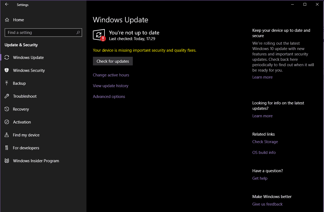Image resolution: width=324 pixels, height=212 pixels.
Task: Click the search magnifier icon
Action: point(78,33)
